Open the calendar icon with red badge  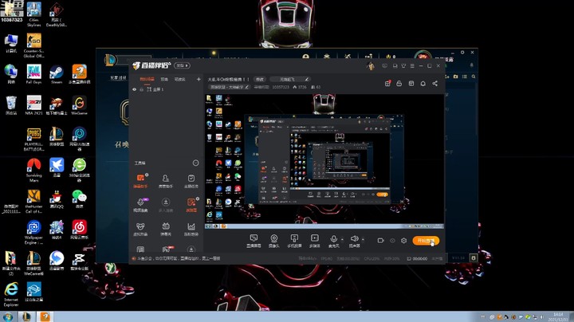coord(387,84)
